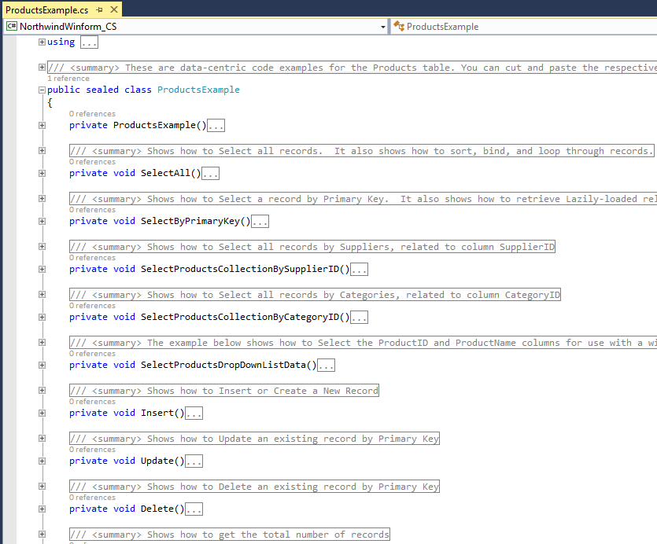This screenshot has width=657, height=544.
Task: Click the C# project icon in navigation bar
Action: pos(12,27)
